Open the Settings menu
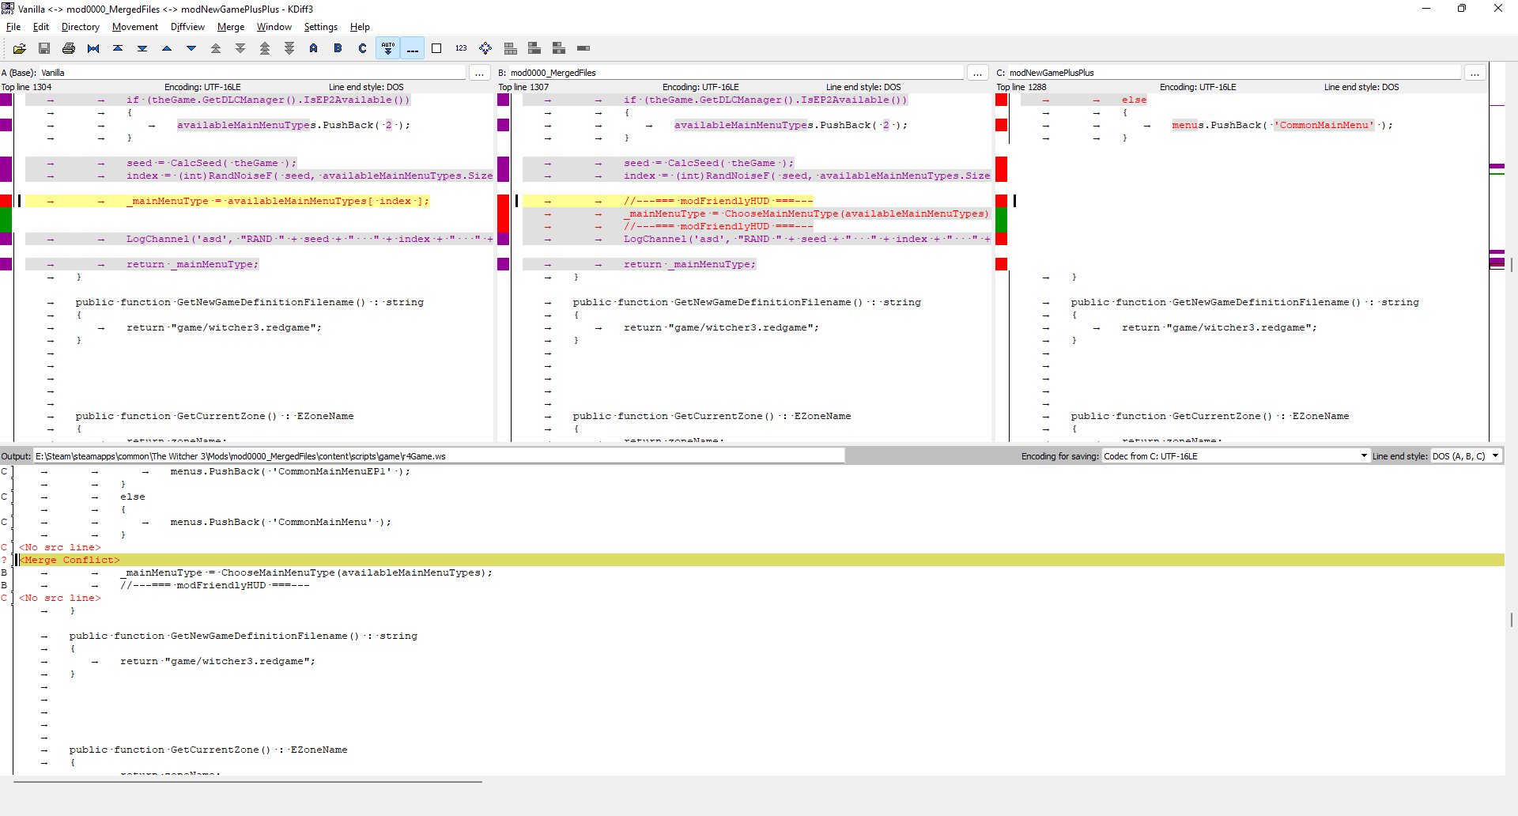Viewport: 1518px width, 816px height. (x=321, y=27)
